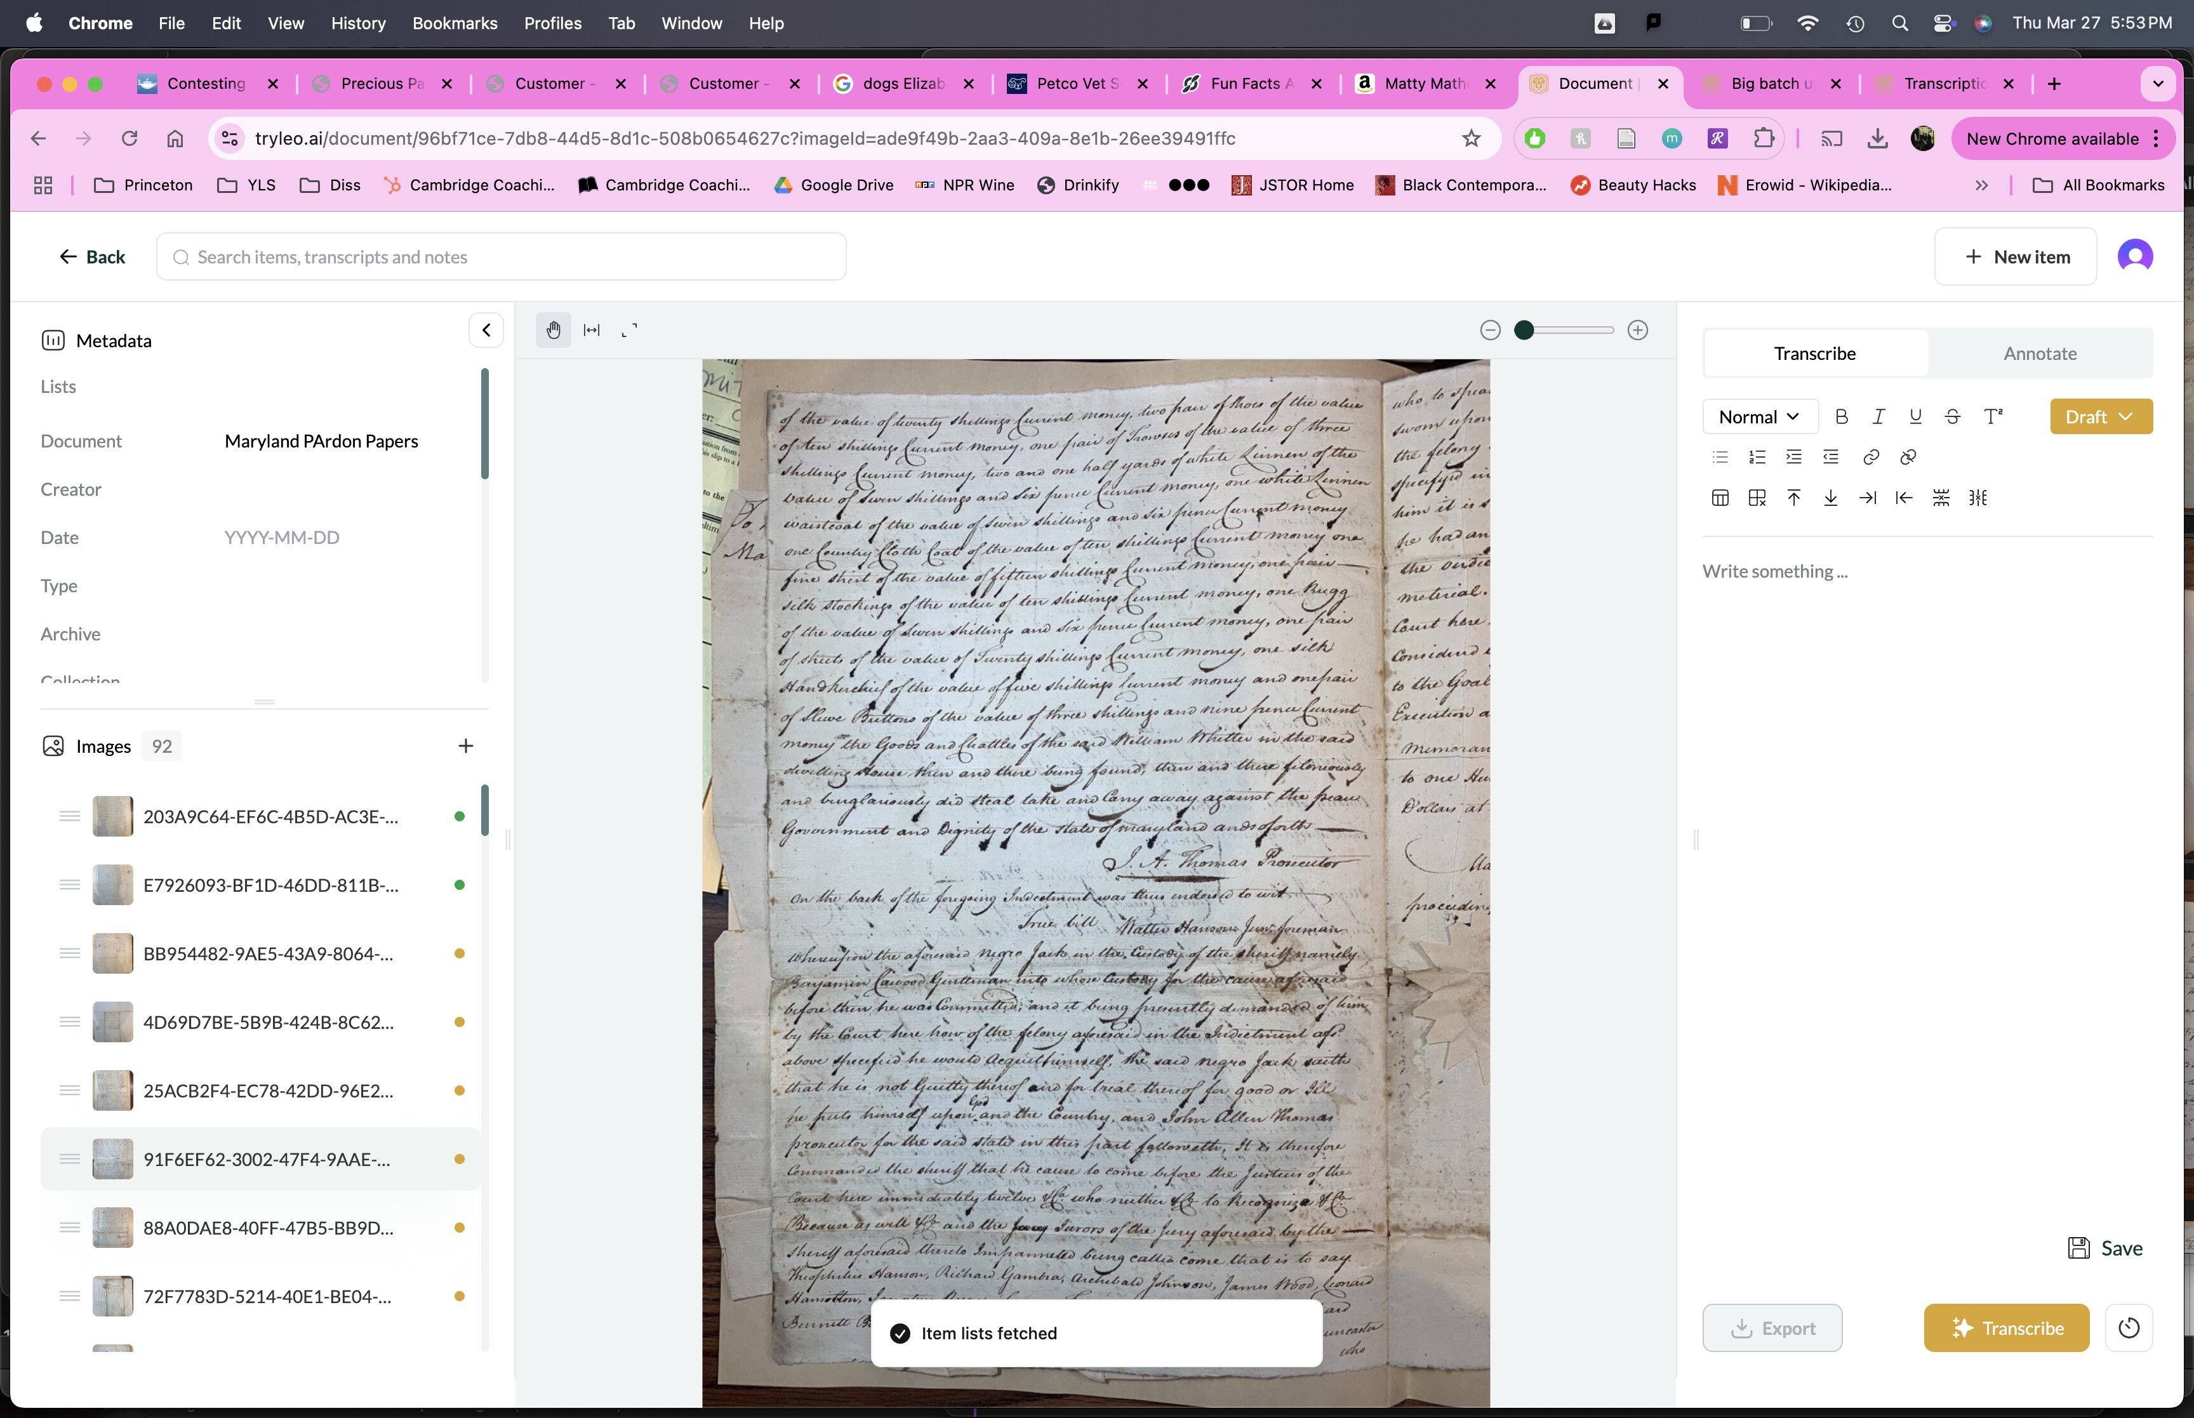The image size is (2194, 1418).
Task: Open transcription history clock icon
Action: pyautogui.click(x=2129, y=1328)
